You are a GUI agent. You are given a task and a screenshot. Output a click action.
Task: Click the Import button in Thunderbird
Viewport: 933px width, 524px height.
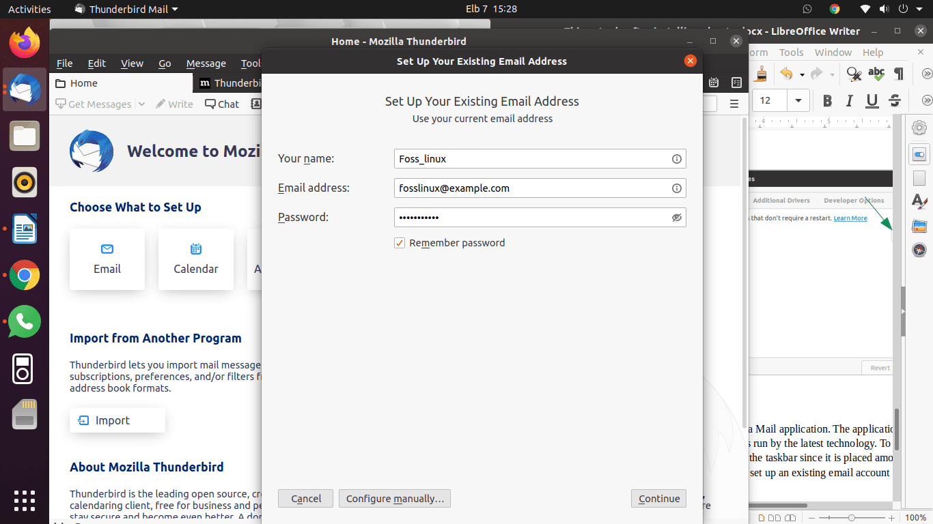point(117,420)
